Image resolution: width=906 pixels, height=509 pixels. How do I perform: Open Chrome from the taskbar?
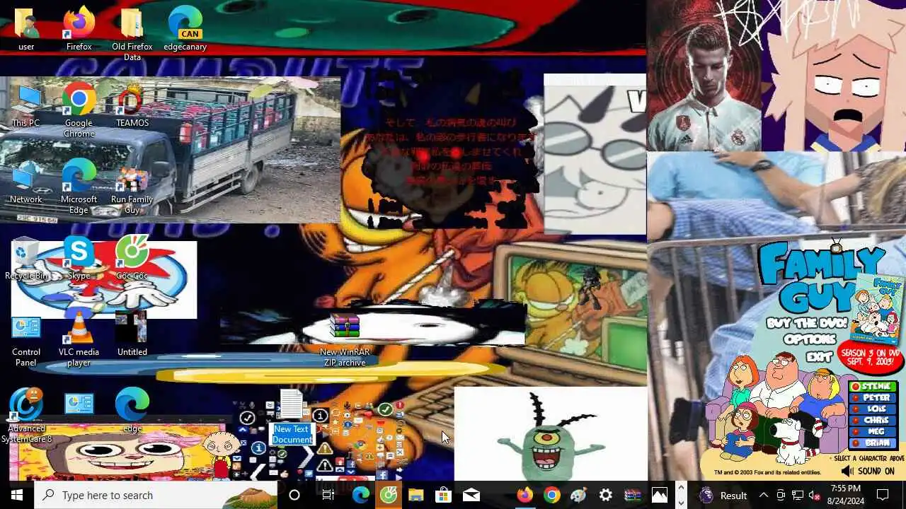552,495
